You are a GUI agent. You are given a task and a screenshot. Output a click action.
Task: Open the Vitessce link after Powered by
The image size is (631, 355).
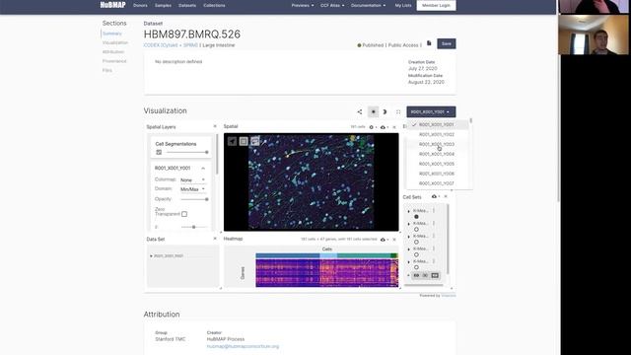tap(449, 296)
